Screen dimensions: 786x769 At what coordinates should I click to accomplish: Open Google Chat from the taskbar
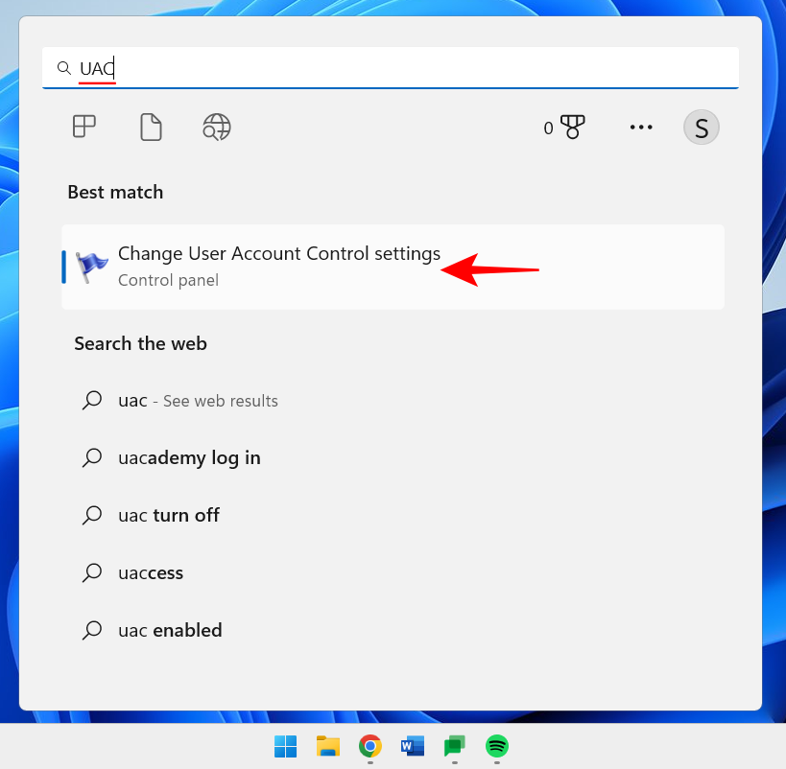(454, 746)
